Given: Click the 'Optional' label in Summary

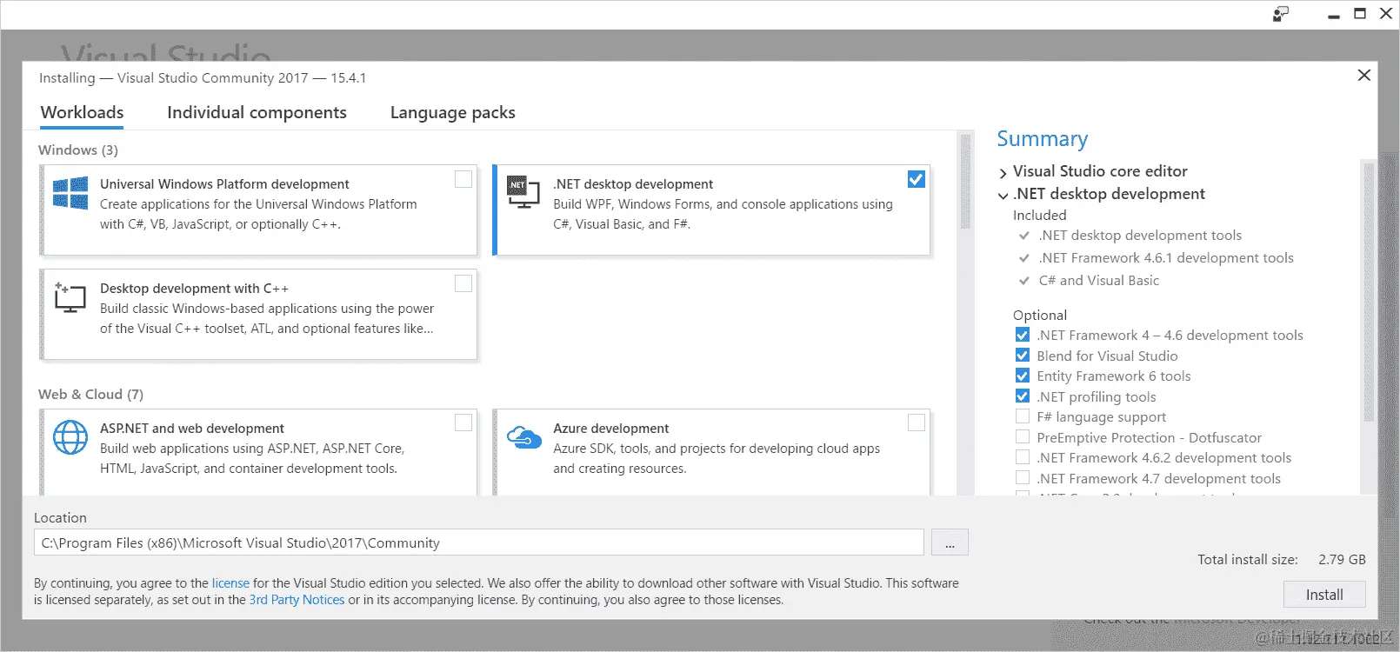Looking at the screenshot, I should point(1040,315).
